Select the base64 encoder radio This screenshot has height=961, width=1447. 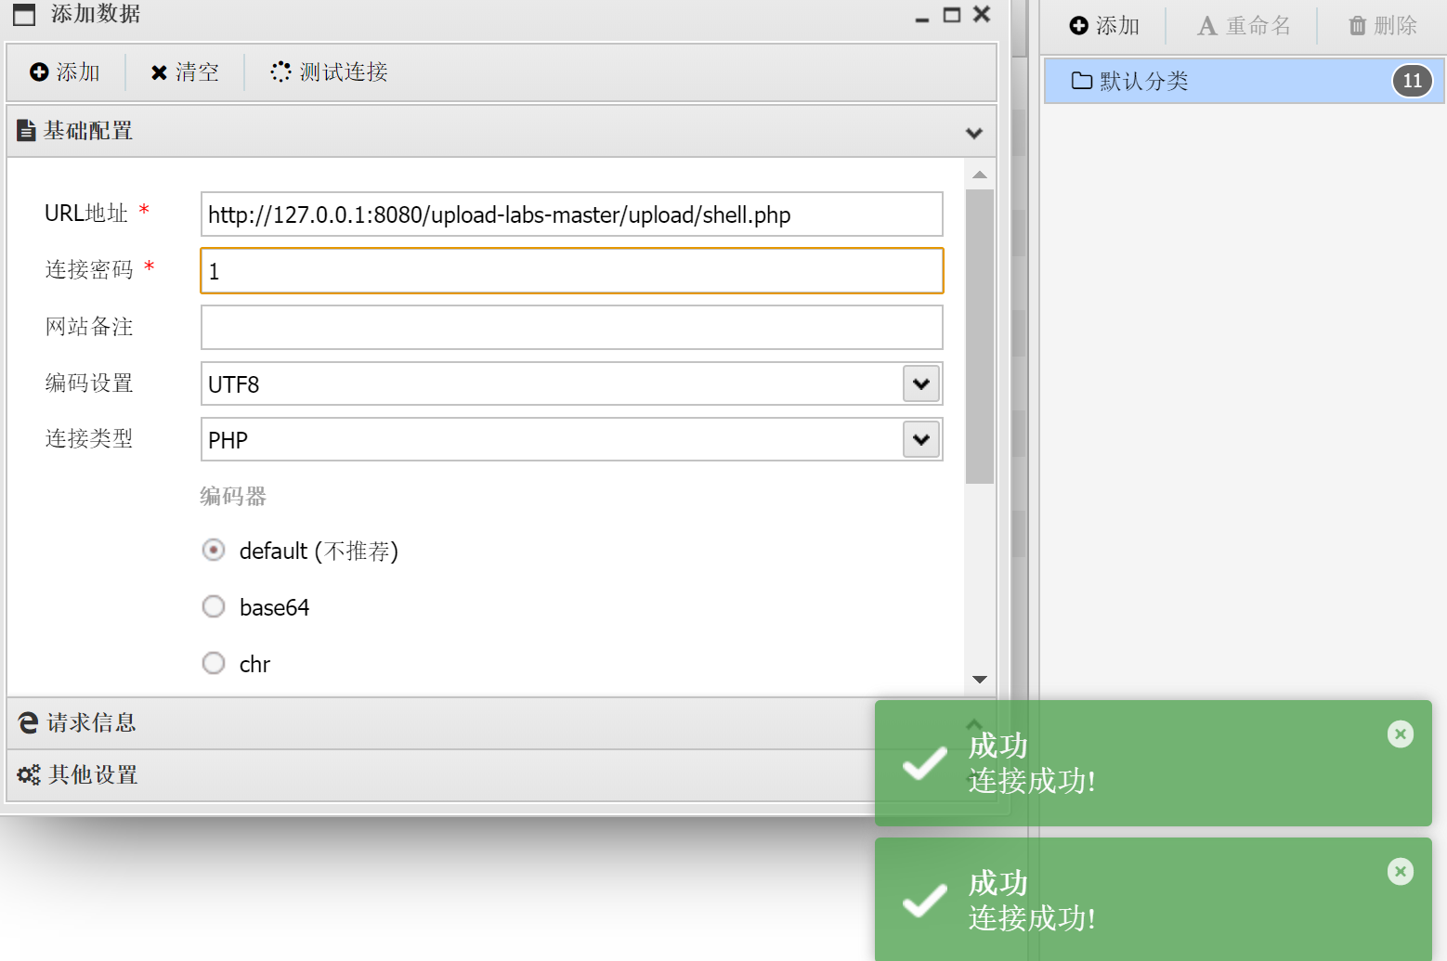pyautogui.click(x=214, y=606)
